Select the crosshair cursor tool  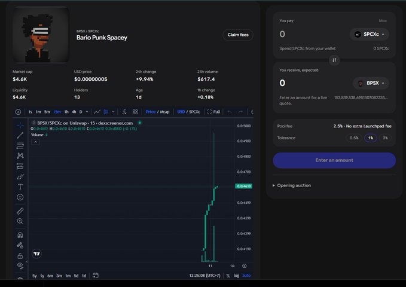coord(20,126)
